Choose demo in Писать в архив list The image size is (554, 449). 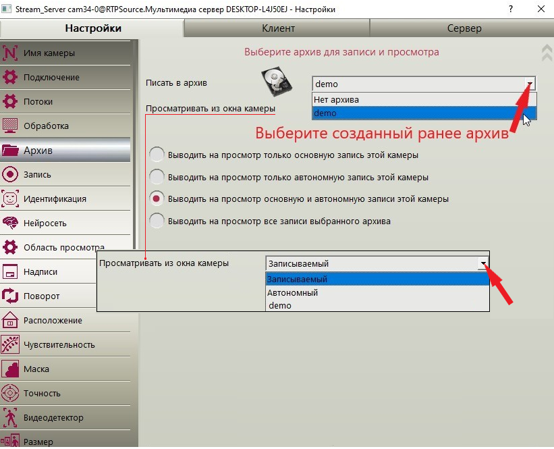coord(424,113)
